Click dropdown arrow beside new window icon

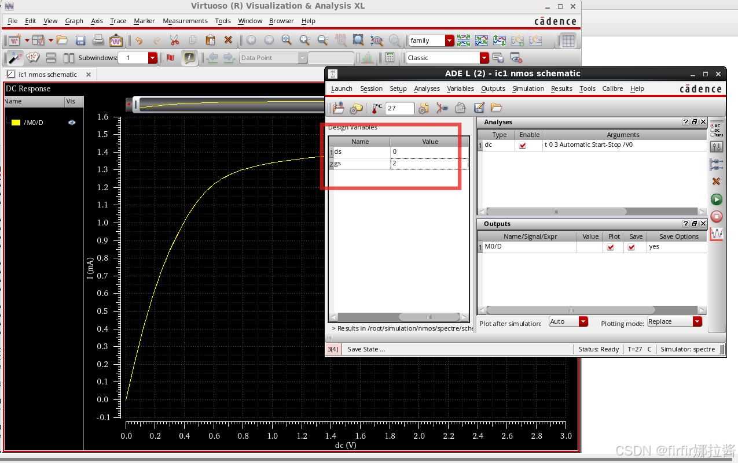coord(27,40)
